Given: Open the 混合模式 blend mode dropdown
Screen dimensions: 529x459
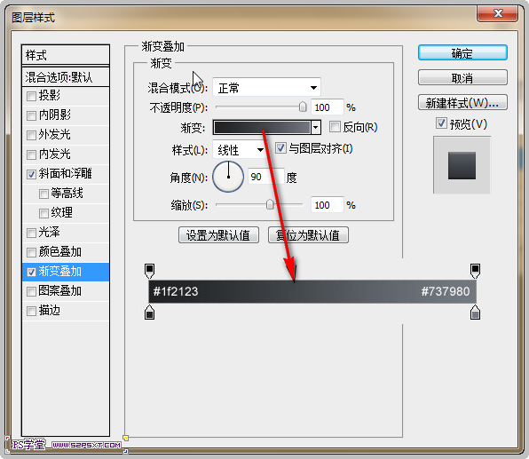Looking at the screenshot, I should click(x=266, y=88).
